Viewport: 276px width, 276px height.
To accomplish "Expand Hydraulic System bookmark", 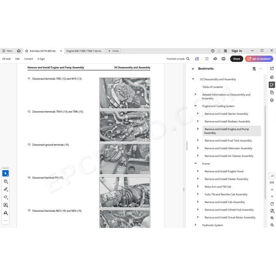I will pos(196,225).
